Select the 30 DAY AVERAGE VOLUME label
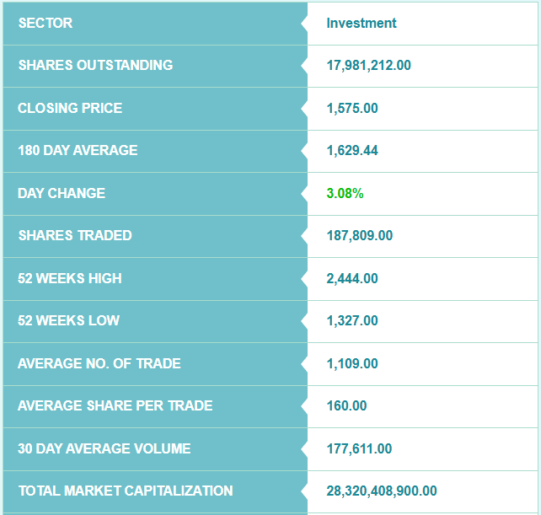541x515 pixels. (104, 448)
